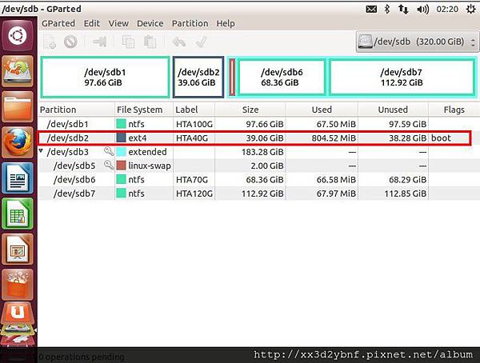Viewport: 480px width, 363px height.
Task: Select the linux-swap sliver in disk map
Action: point(232,77)
